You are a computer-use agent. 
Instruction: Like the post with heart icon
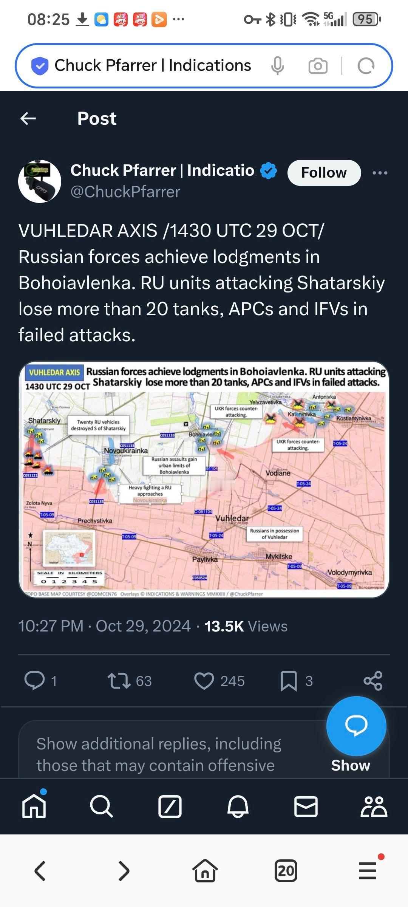(x=204, y=681)
